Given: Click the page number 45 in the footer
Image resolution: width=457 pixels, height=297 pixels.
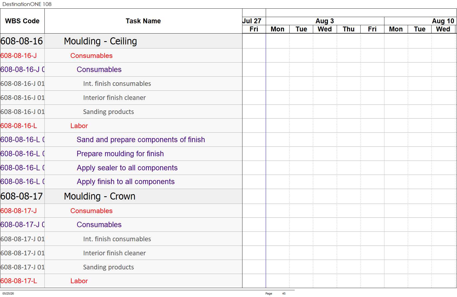Looking at the screenshot, I should click(x=284, y=293).
